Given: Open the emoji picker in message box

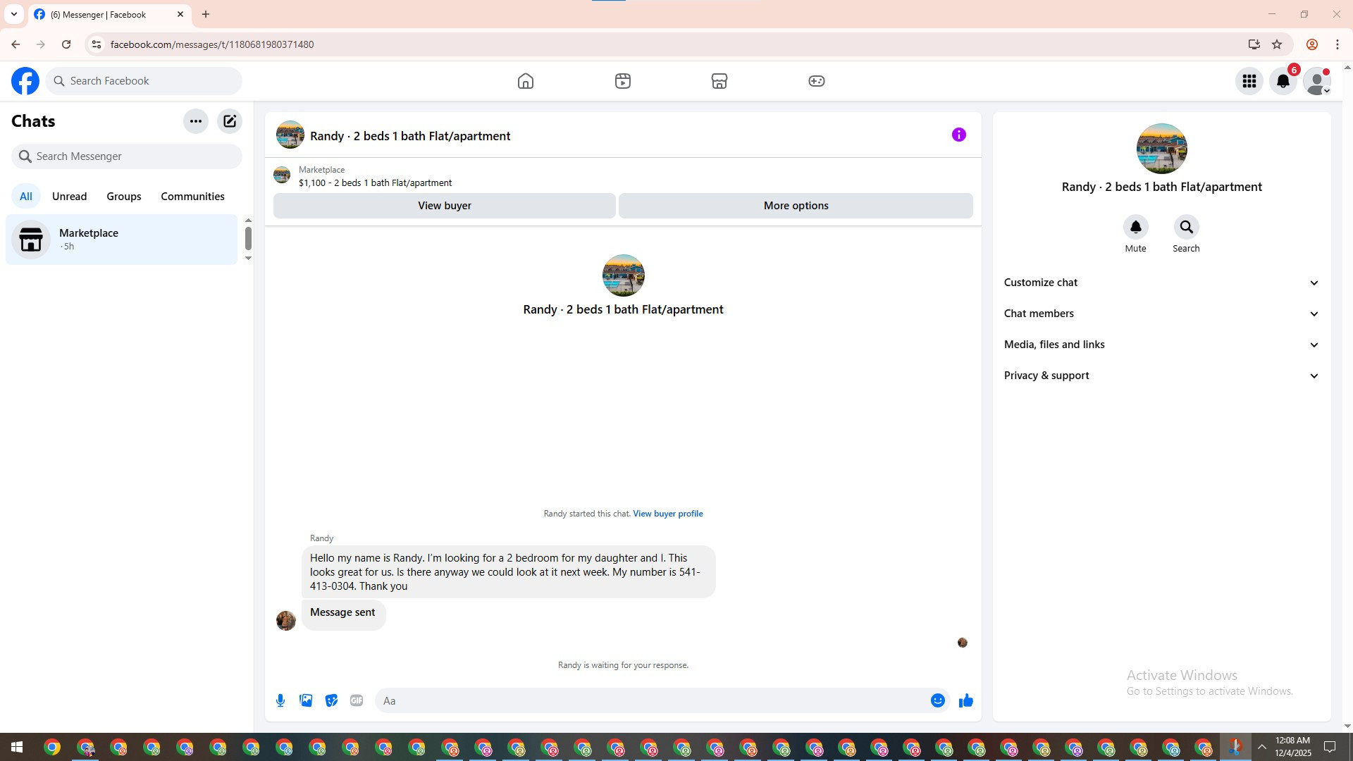Looking at the screenshot, I should point(937,700).
